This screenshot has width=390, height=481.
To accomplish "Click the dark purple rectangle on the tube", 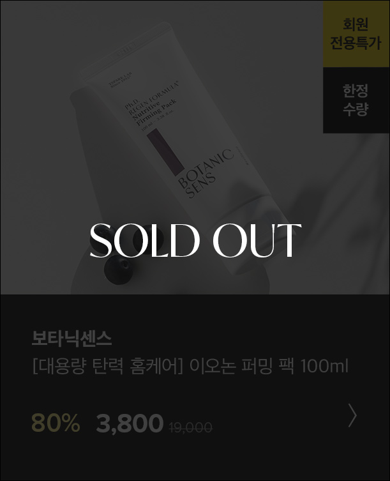I will [x=165, y=152].
